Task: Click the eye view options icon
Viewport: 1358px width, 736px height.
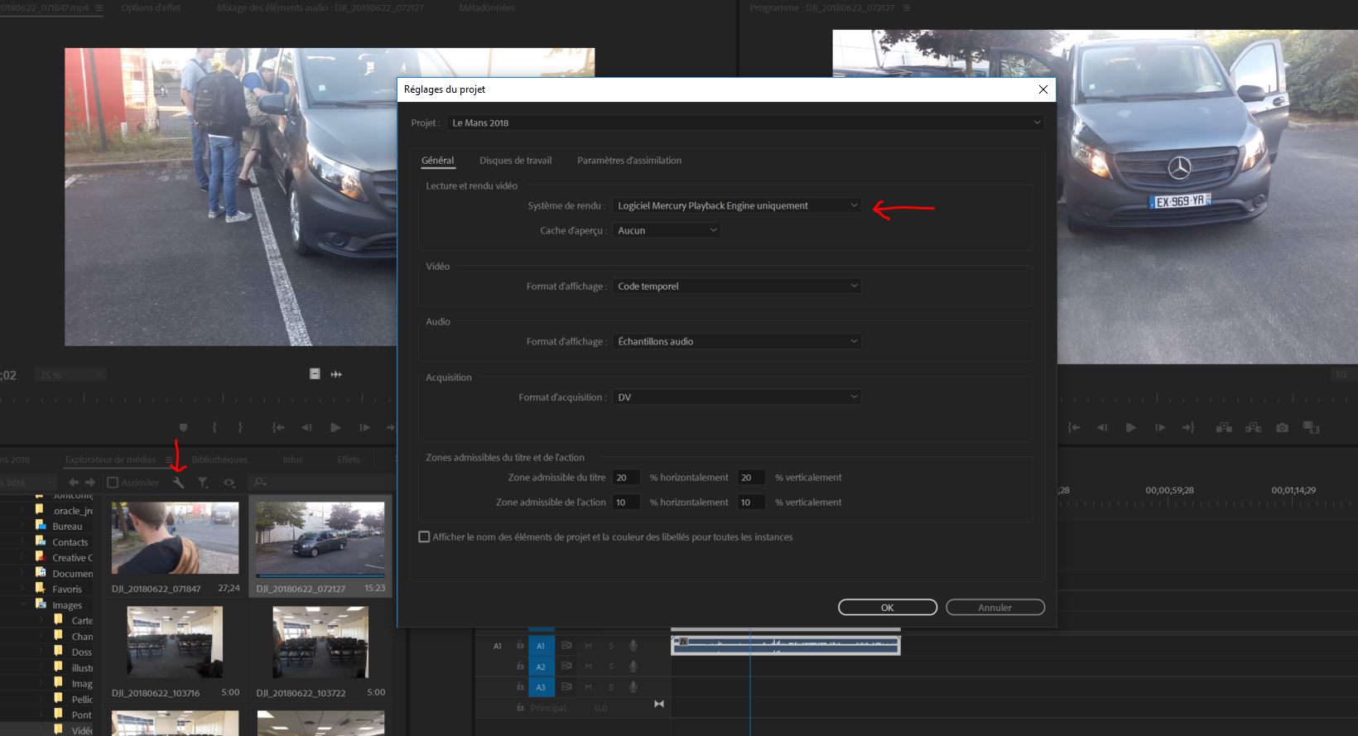Action: pyautogui.click(x=229, y=483)
